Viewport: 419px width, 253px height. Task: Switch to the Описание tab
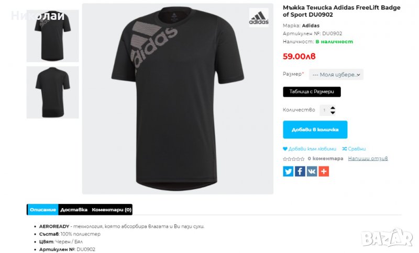[x=43, y=210]
